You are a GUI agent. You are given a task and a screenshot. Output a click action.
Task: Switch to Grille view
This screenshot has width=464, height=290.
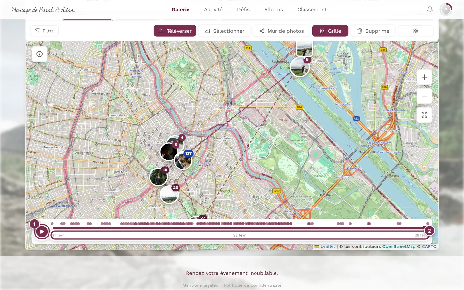330,31
